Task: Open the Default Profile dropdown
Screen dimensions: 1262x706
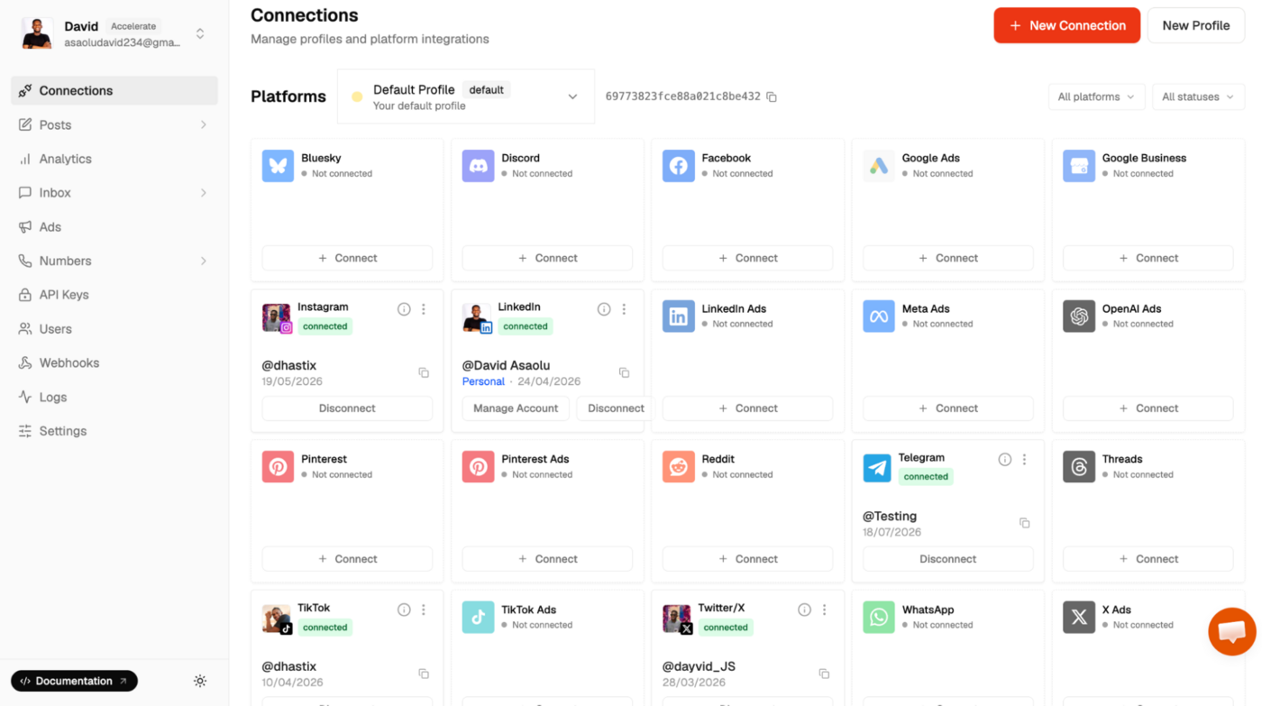Action: (x=466, y=96)
